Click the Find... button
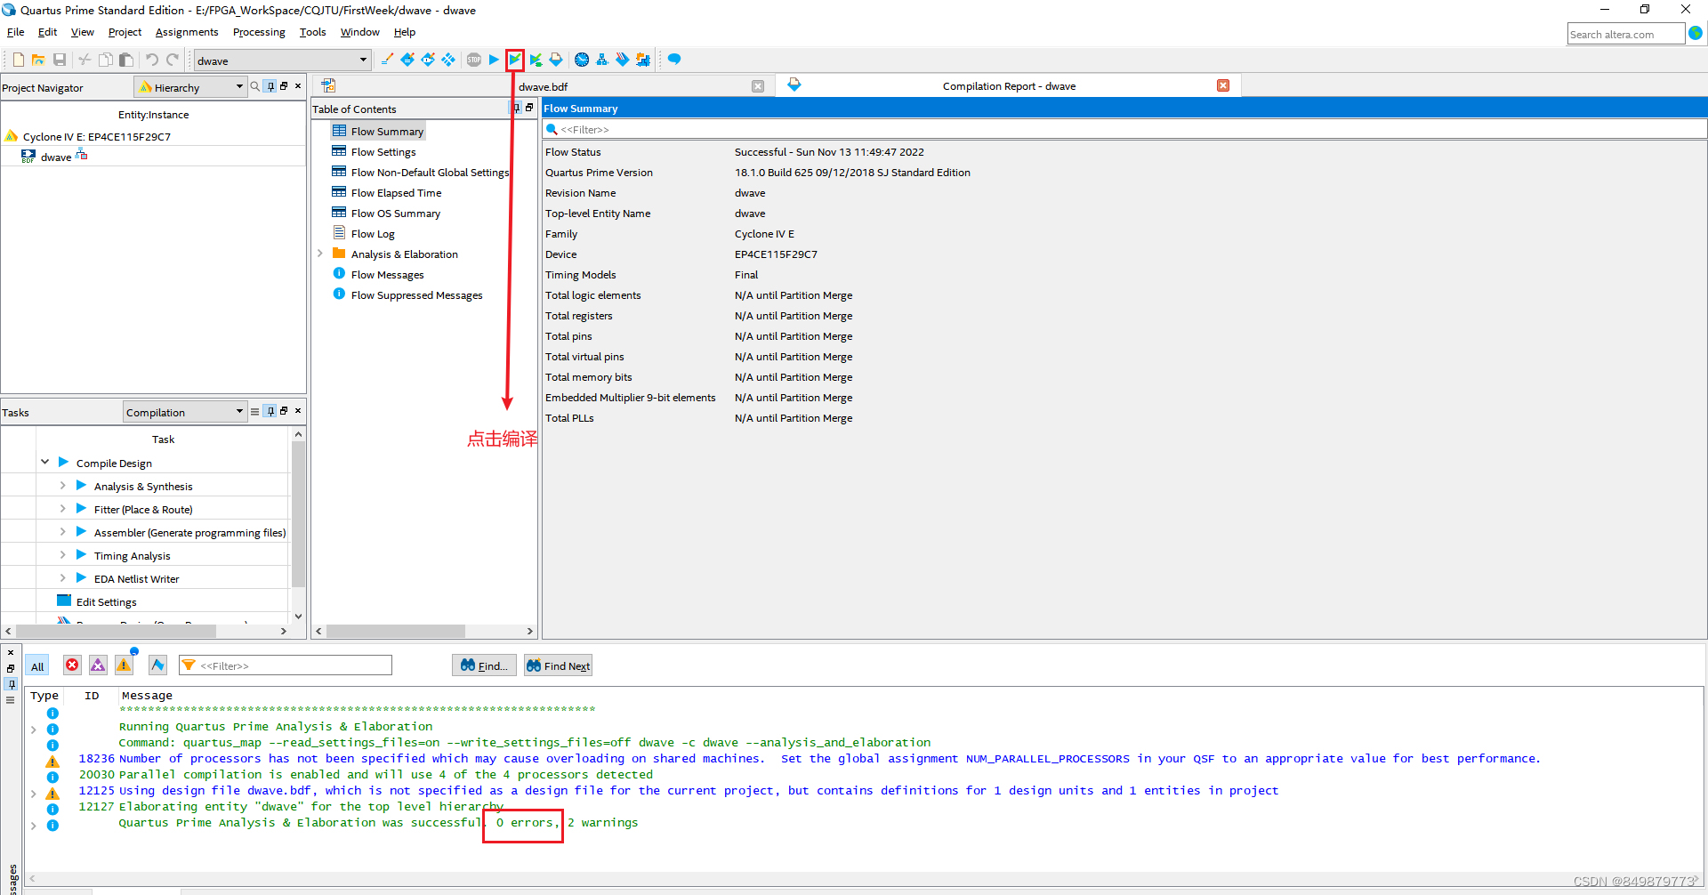The image size is (1708, 895). coord(484,665)
